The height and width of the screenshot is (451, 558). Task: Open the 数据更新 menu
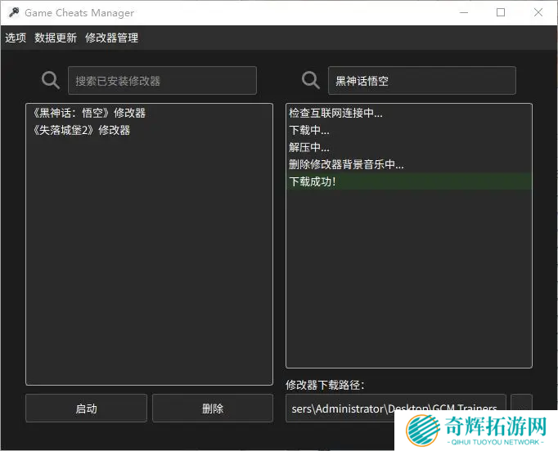[x=56, y=38]
